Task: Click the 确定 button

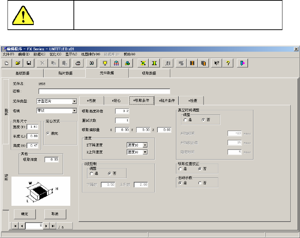Action: pos(24,214)
